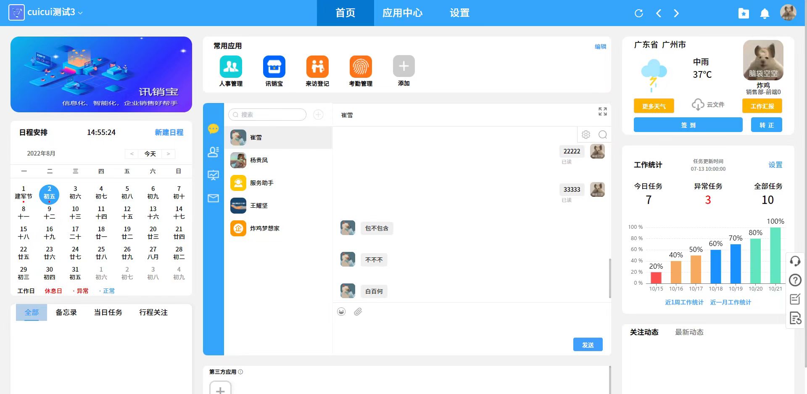Switch to the 应用中心 tab
807x394 pixels.
coord(402,13)
